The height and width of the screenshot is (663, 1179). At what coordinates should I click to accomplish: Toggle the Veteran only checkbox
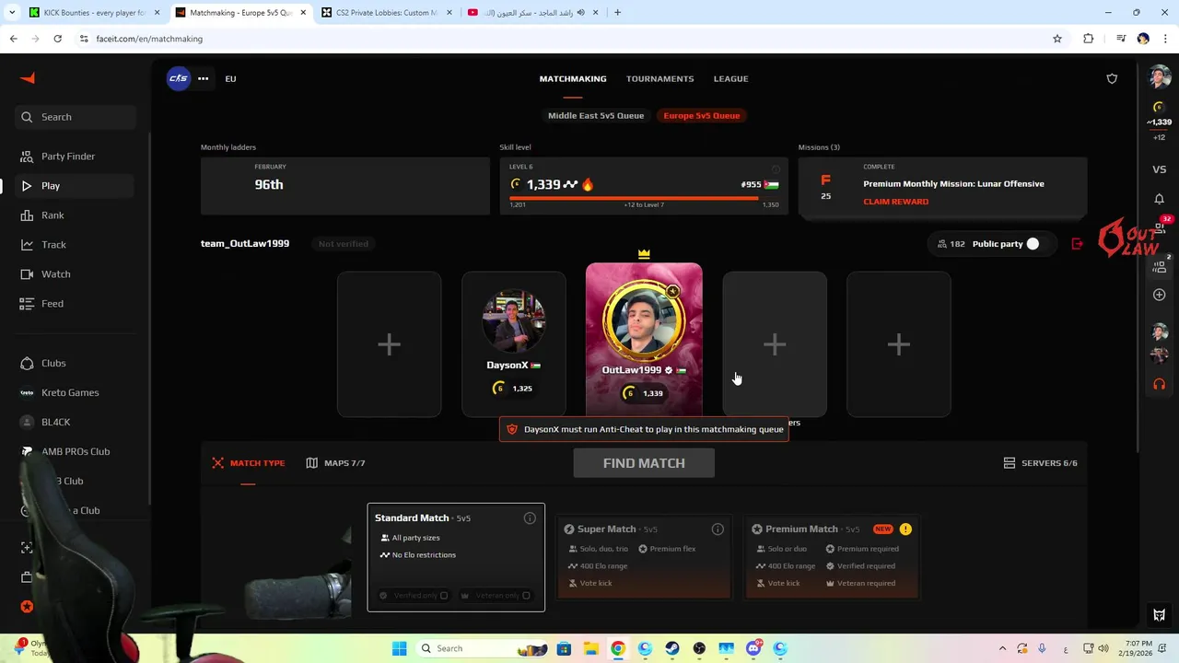tap(526, 596)
